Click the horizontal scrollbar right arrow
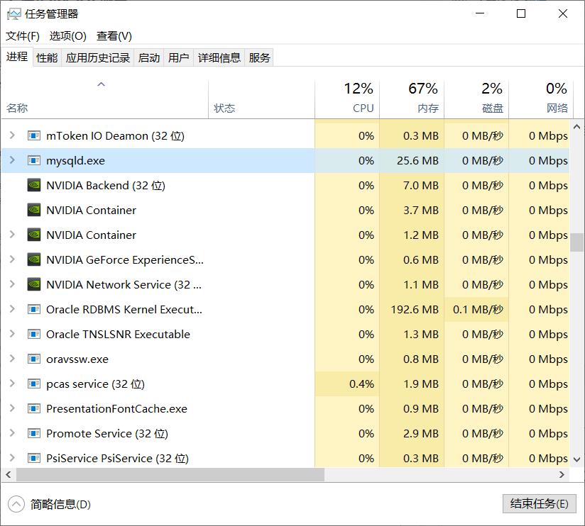The width and height of the screenshot is (585, 526). [562, 474]
